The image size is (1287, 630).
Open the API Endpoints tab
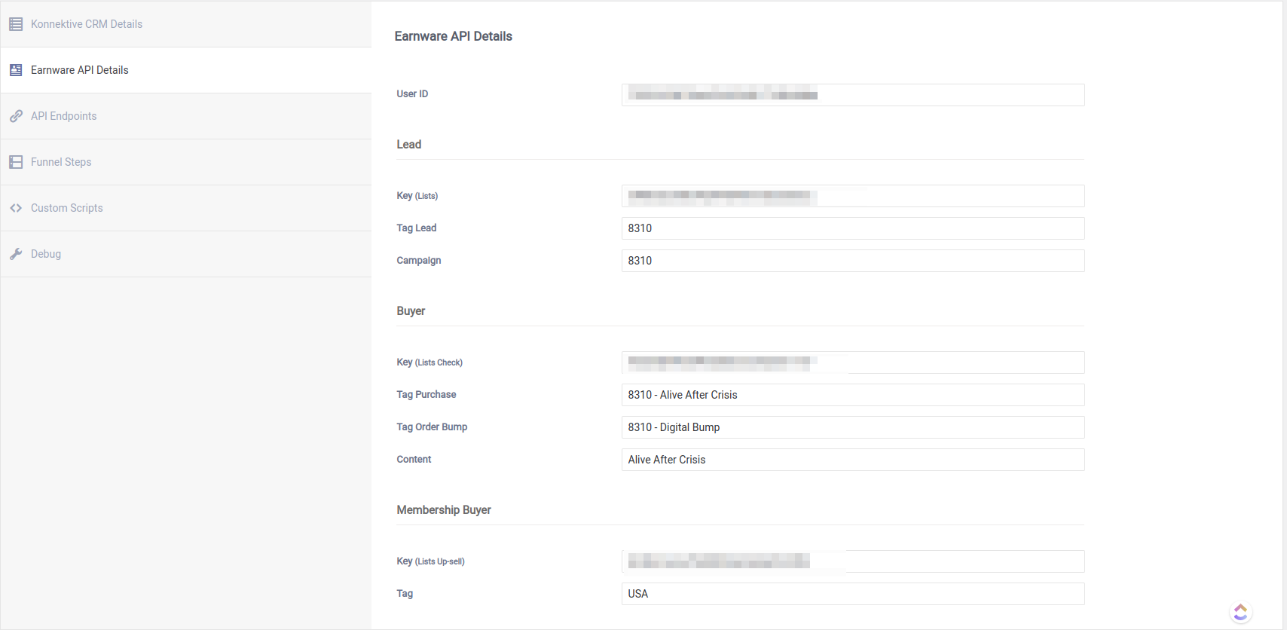coord(64,116)
